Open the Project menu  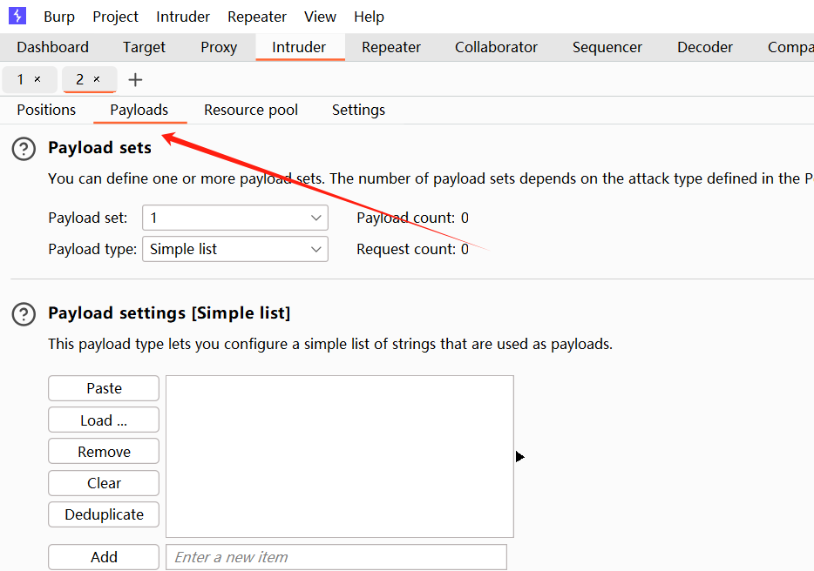click(x=115, y=17)
